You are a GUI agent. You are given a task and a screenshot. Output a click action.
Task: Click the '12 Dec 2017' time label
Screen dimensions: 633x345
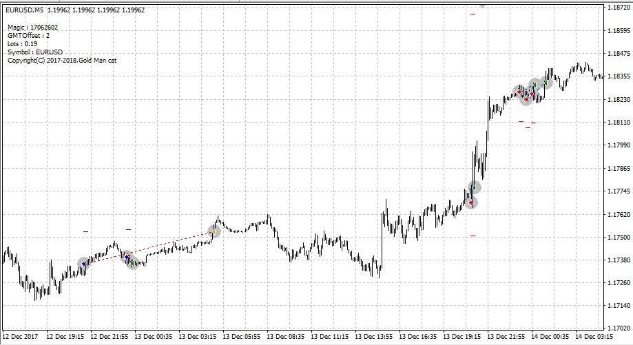[x=20, y=337]
